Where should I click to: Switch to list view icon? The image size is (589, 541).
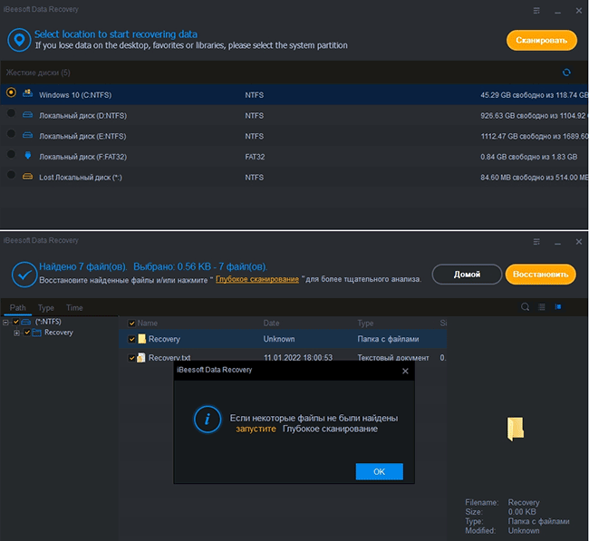542,307
